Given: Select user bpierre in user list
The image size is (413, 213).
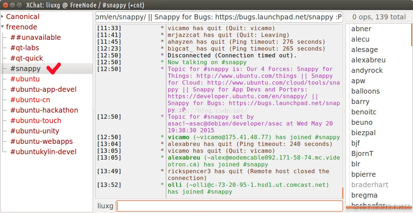Looking at the screenshot, I should coord(363,174).
